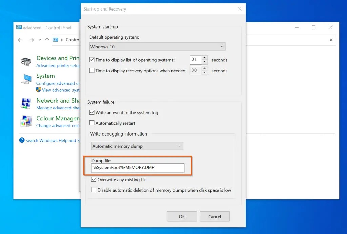The height and width of the screenshot is (234, 347).
Task: Click the back navigation arrow
Action: tap(20, 40)
